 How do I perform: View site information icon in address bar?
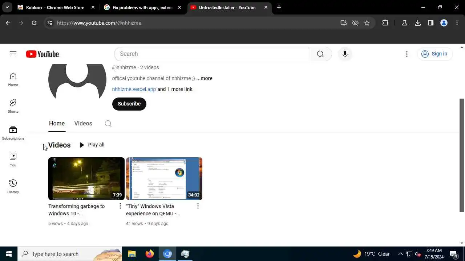point(50,23)
